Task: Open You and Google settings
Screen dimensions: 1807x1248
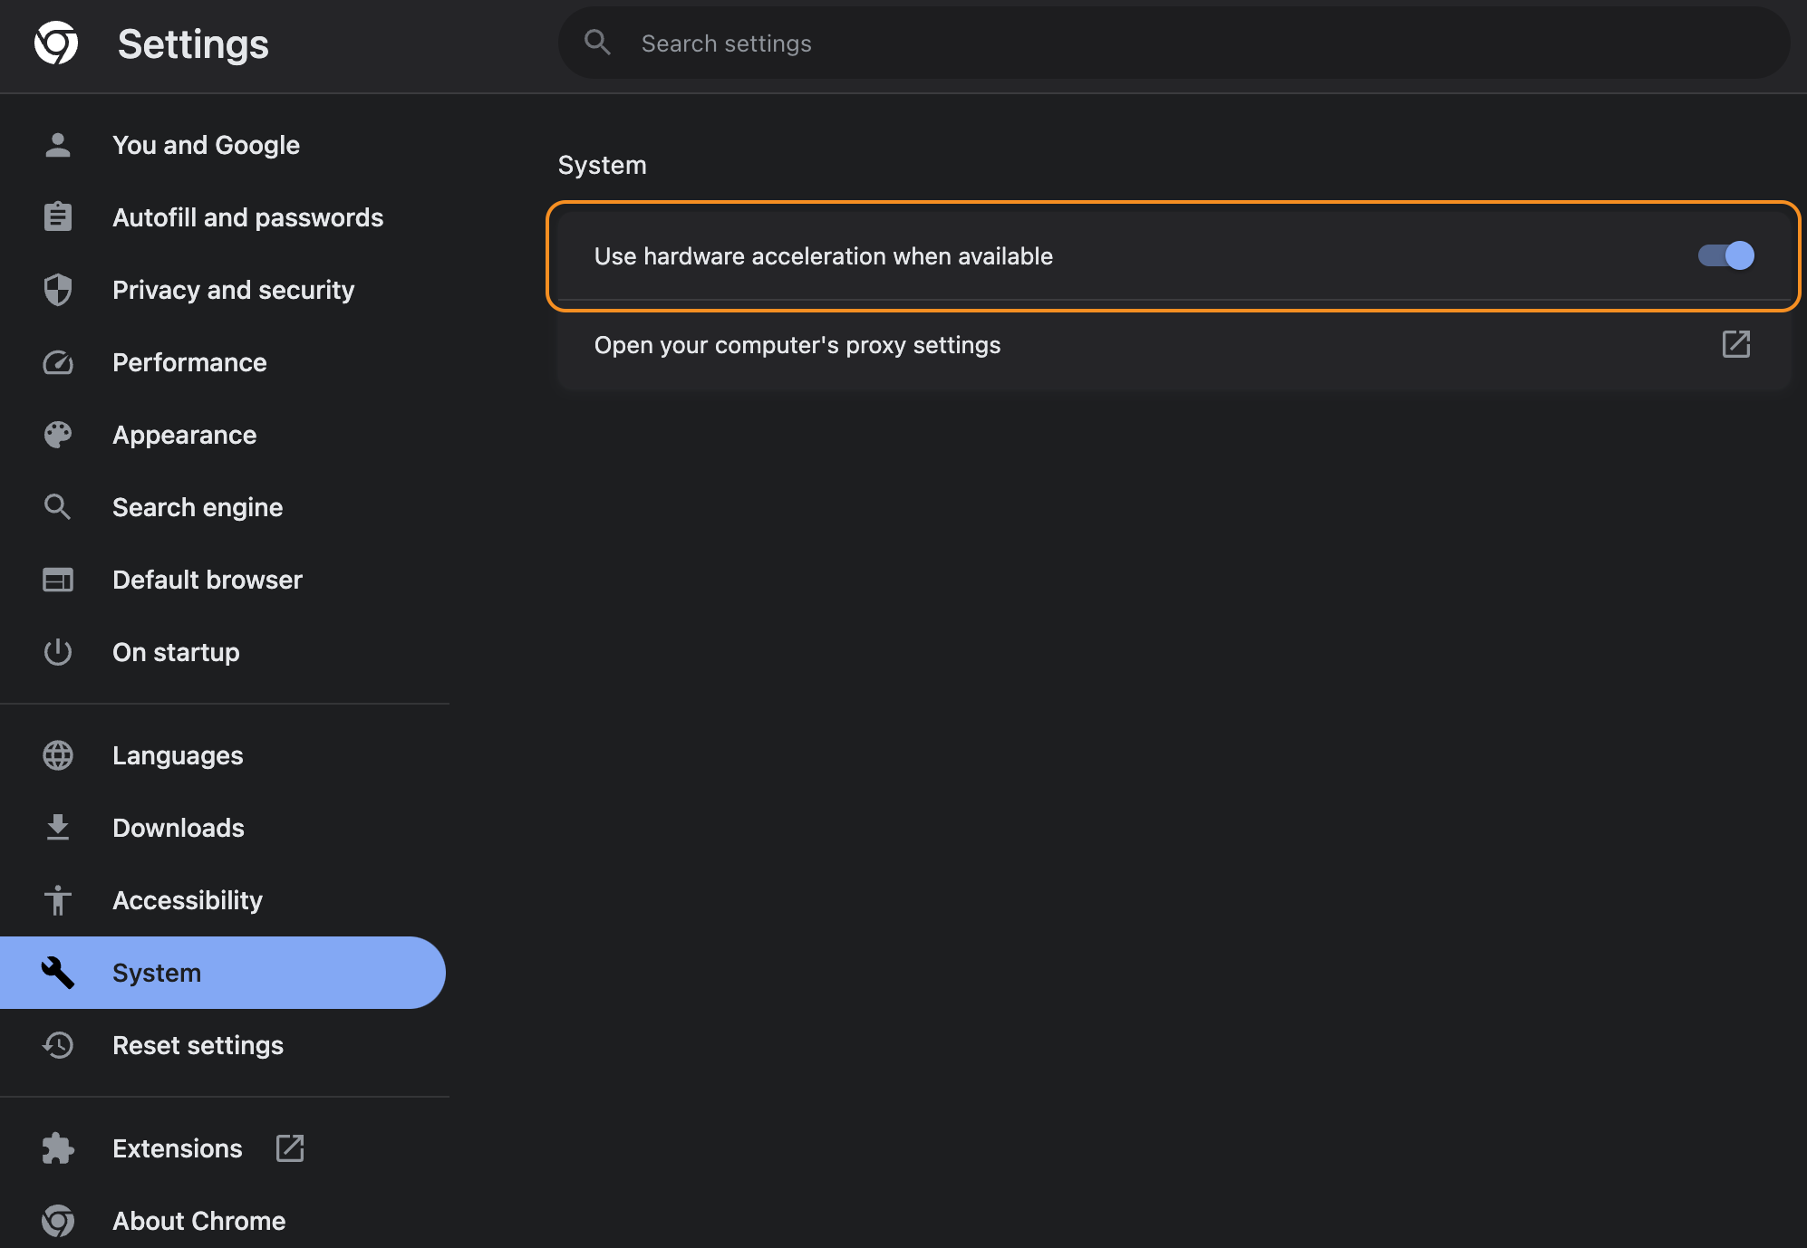Action: point(206,145)
